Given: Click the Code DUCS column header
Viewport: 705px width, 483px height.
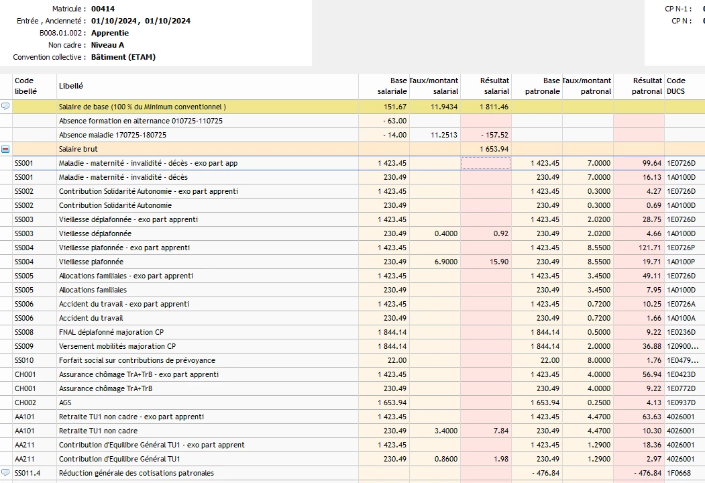Looking at the screenshot, I should coord(676,87).
